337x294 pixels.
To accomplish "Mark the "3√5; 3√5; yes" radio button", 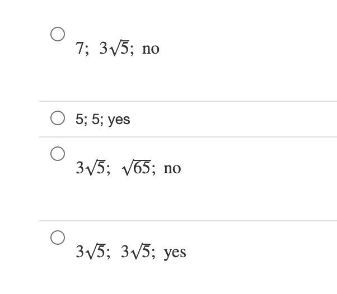I will click(x=58, y=238).
